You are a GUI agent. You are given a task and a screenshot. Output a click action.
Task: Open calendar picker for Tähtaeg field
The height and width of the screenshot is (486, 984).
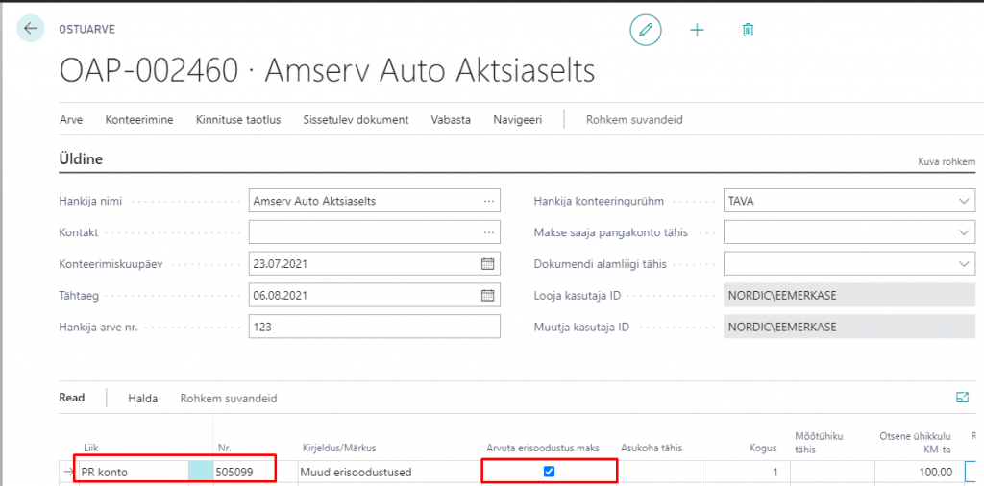point(487,295)
